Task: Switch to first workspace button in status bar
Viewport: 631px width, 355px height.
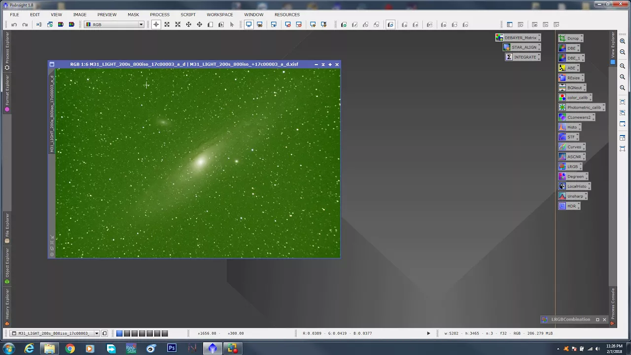Action: click(x=119, y=333)
